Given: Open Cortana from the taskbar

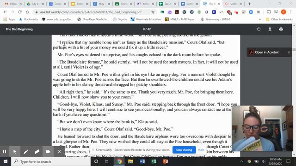Looking at the screenshot, I should (96, 161).
